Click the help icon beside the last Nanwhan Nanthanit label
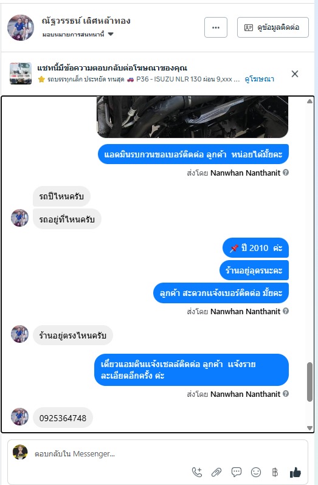This screenshot has width=318, height=485. (286, 393)
